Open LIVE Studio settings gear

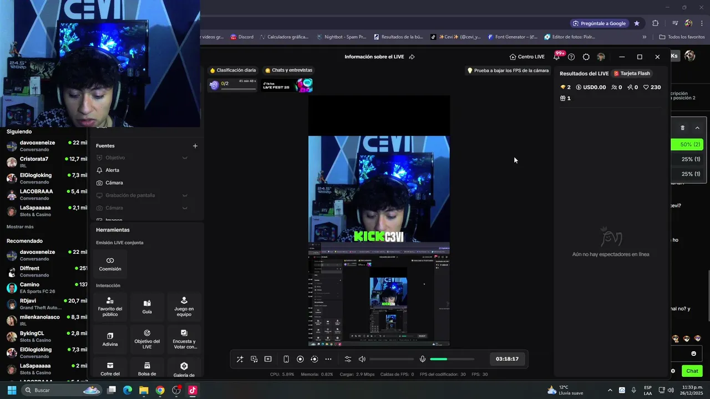(x=586, y=57)
